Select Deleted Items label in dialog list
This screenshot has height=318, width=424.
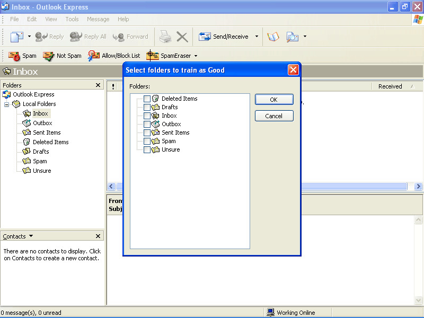180,99
